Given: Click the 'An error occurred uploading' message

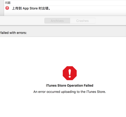Looking at the screenshot, I should (x=70, y=92).
